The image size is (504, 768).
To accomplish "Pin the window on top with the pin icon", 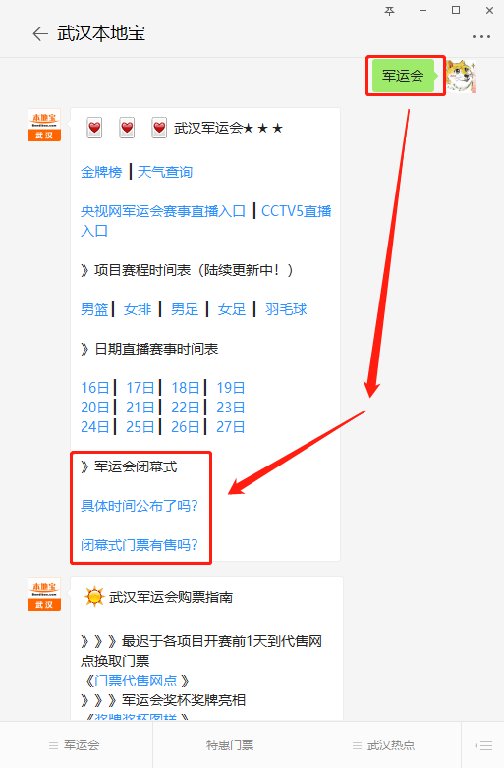I will (389, 10).
